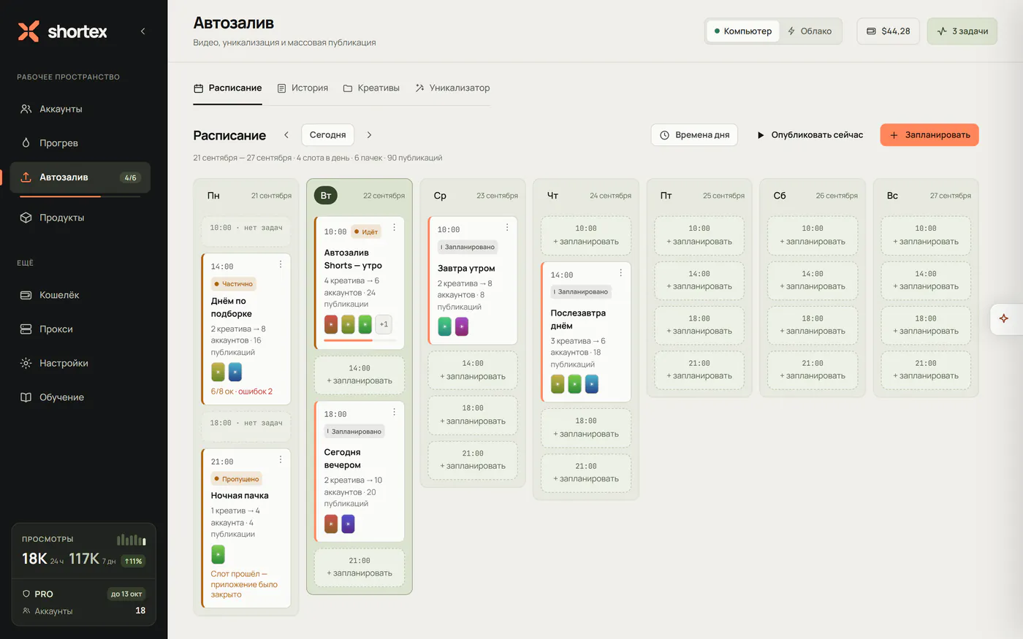Open the PRO plan badge
Viewport: 1023px width, 639px height.
(38, 594)
